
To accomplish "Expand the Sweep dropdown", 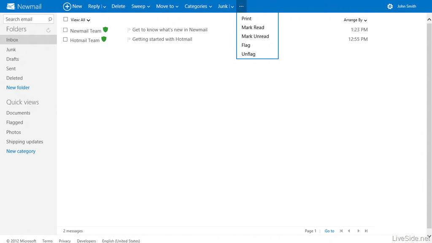I will click(x=140, y=6).
